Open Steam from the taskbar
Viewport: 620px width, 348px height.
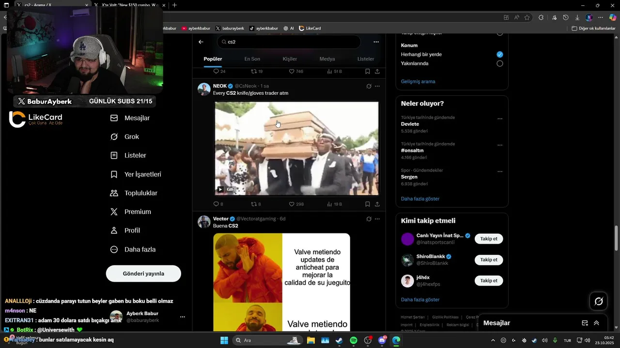click(x=339, y=340)
